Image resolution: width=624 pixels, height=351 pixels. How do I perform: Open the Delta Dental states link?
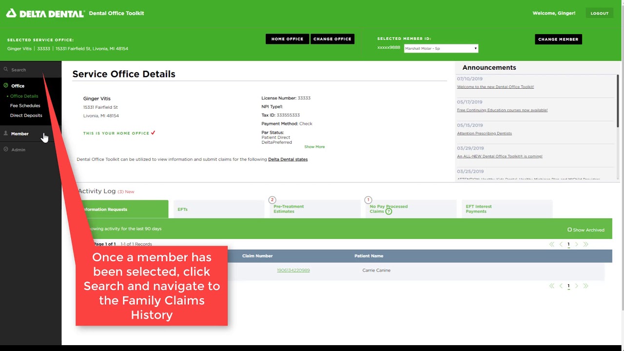click(x=288, y=159)
